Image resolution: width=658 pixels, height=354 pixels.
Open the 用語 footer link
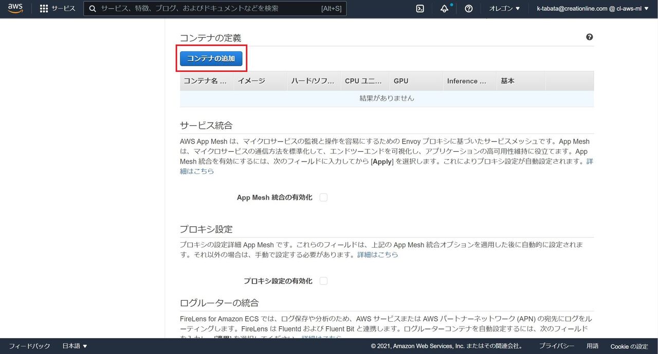593,346
